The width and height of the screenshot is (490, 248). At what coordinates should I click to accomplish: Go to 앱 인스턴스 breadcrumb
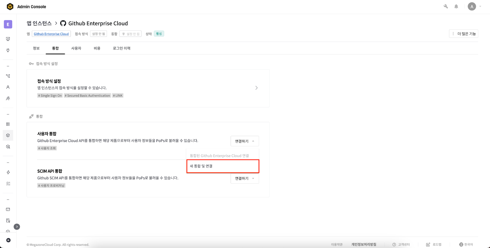pyautogui.click(x=39, y=23)
